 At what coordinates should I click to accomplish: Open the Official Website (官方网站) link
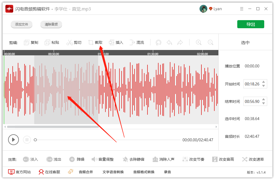click(x=19, y=172)
